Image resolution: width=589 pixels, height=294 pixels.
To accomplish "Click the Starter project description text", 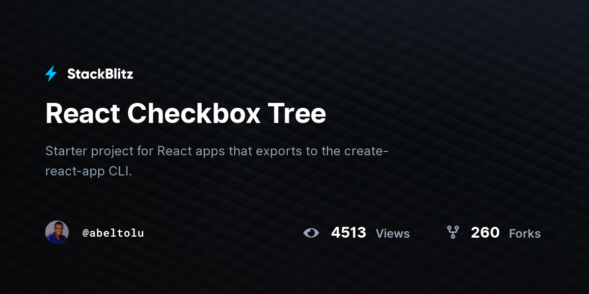I will tap(217, 161).
